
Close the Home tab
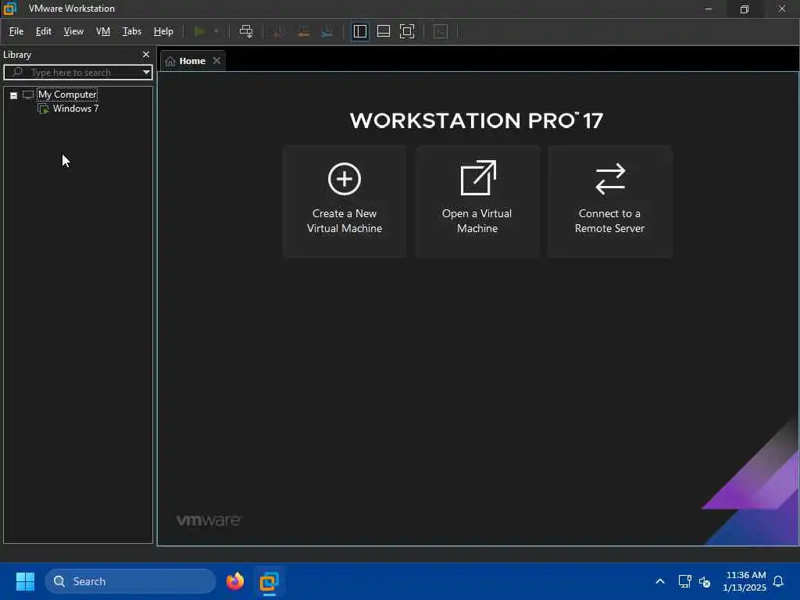coord(217,61)
